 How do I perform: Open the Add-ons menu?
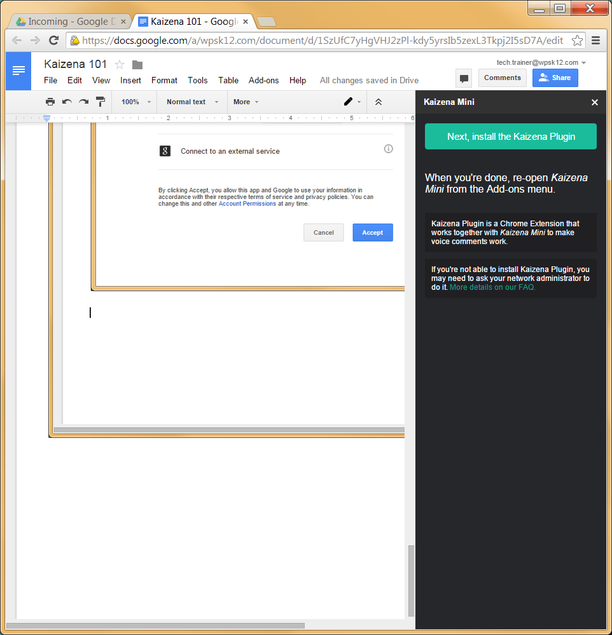(x=263, y=80)
